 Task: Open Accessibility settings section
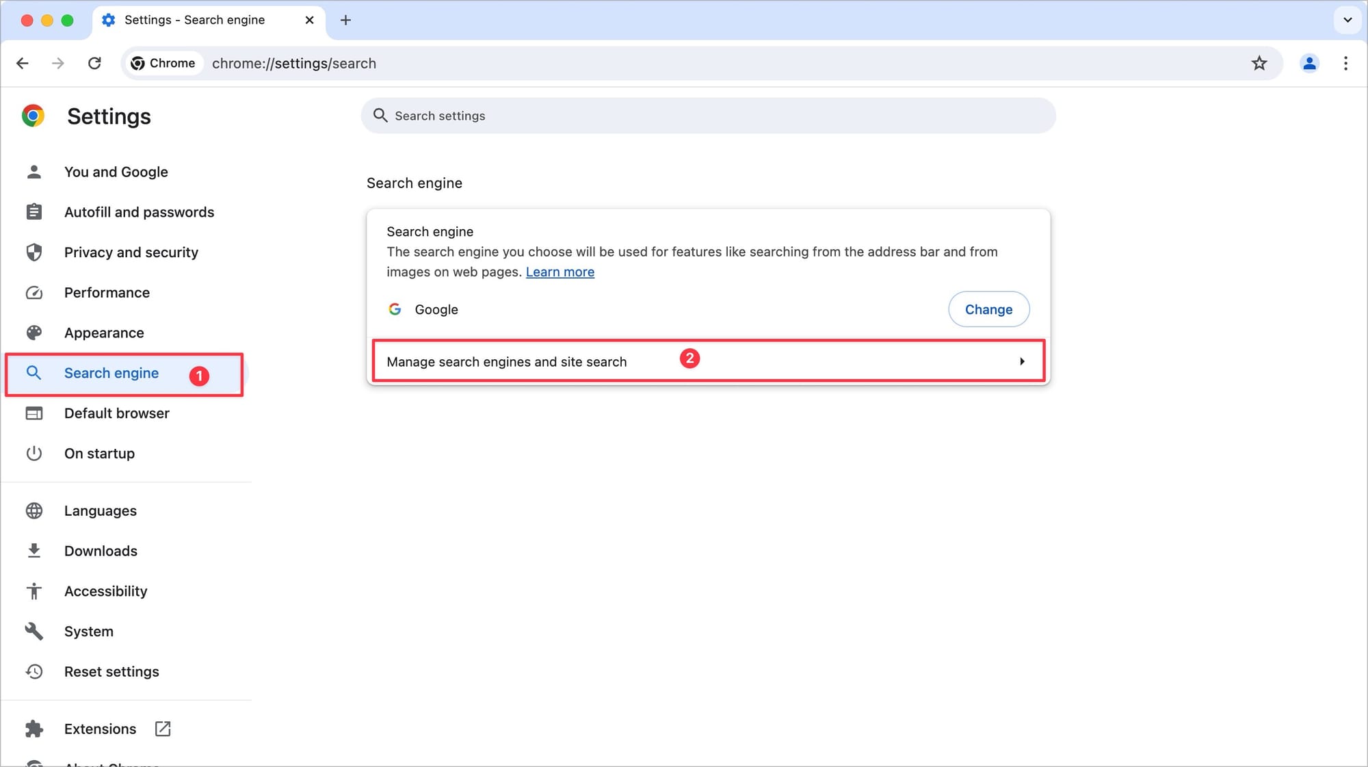click(105, 590)
